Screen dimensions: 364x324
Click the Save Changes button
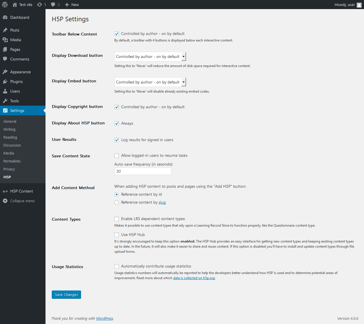(x=66, y=294)
